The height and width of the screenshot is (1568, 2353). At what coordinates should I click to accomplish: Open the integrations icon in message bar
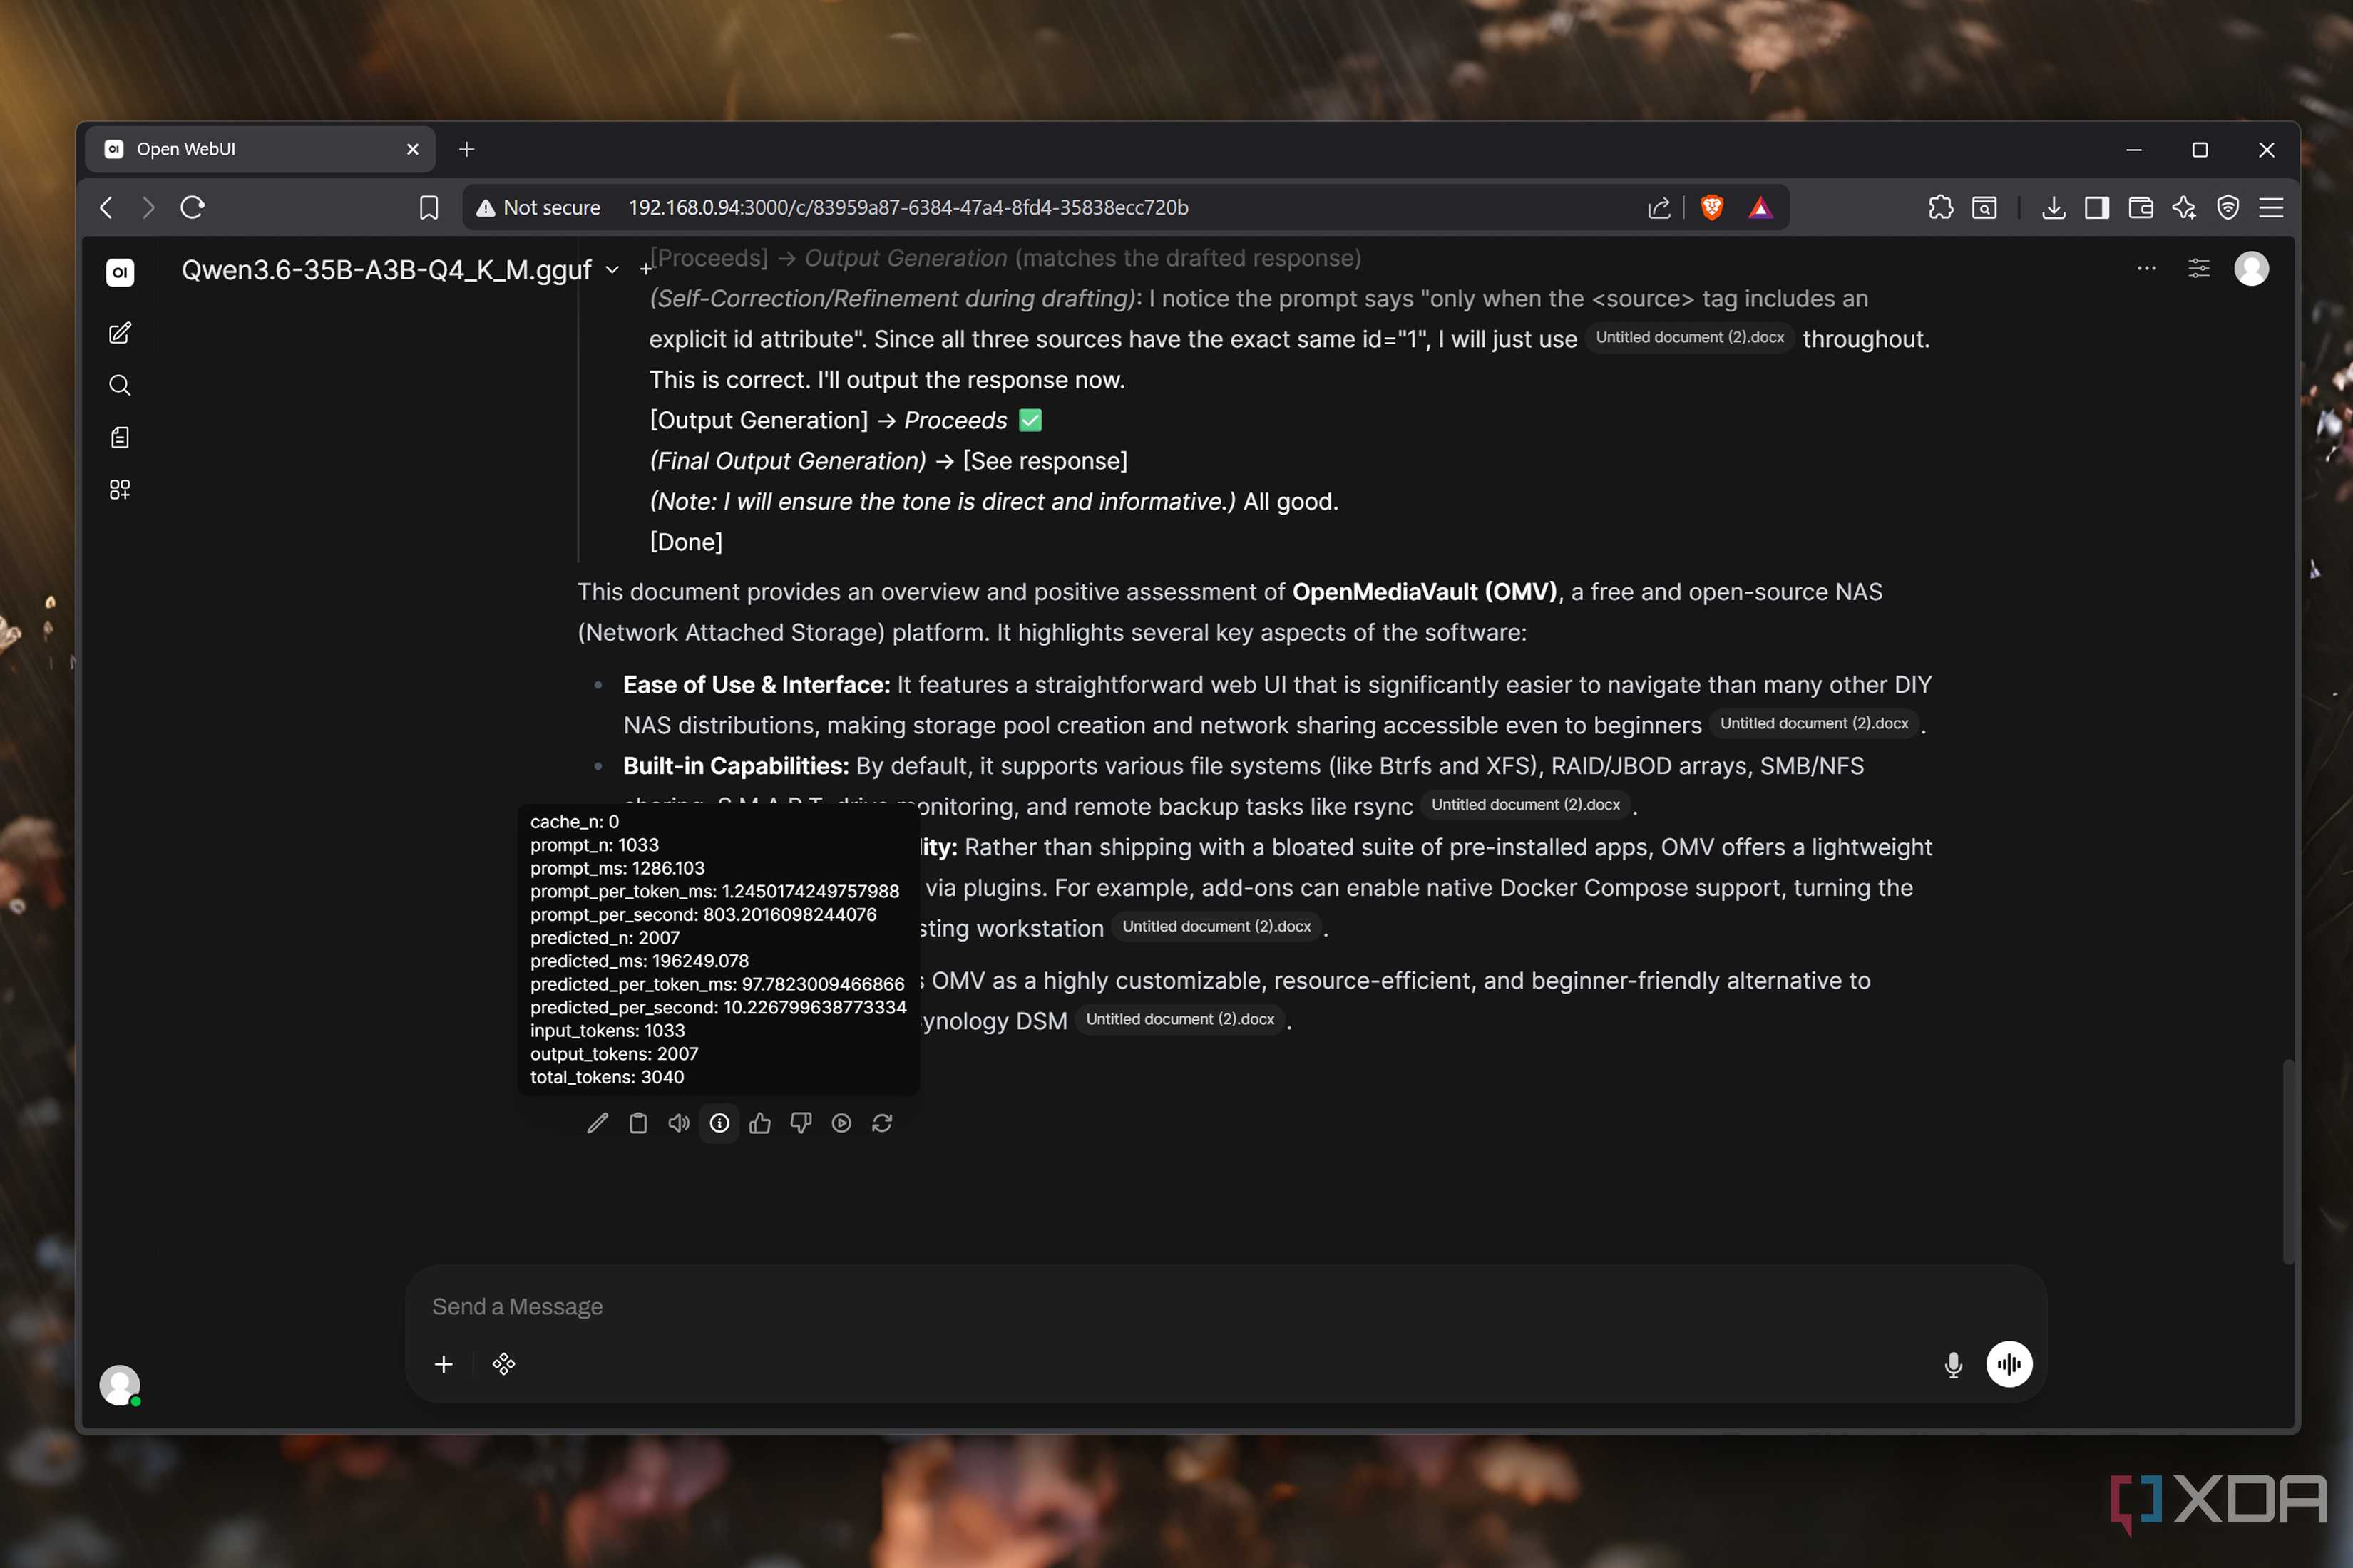(x=504, y=1364)
